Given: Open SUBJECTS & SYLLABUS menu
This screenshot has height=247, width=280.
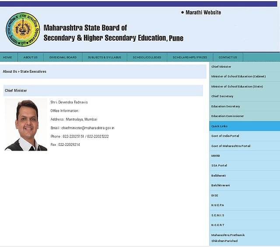Looking at the screenshot, I should 104,57.
